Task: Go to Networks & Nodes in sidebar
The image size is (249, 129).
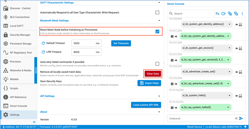Action: coord(21,71)
